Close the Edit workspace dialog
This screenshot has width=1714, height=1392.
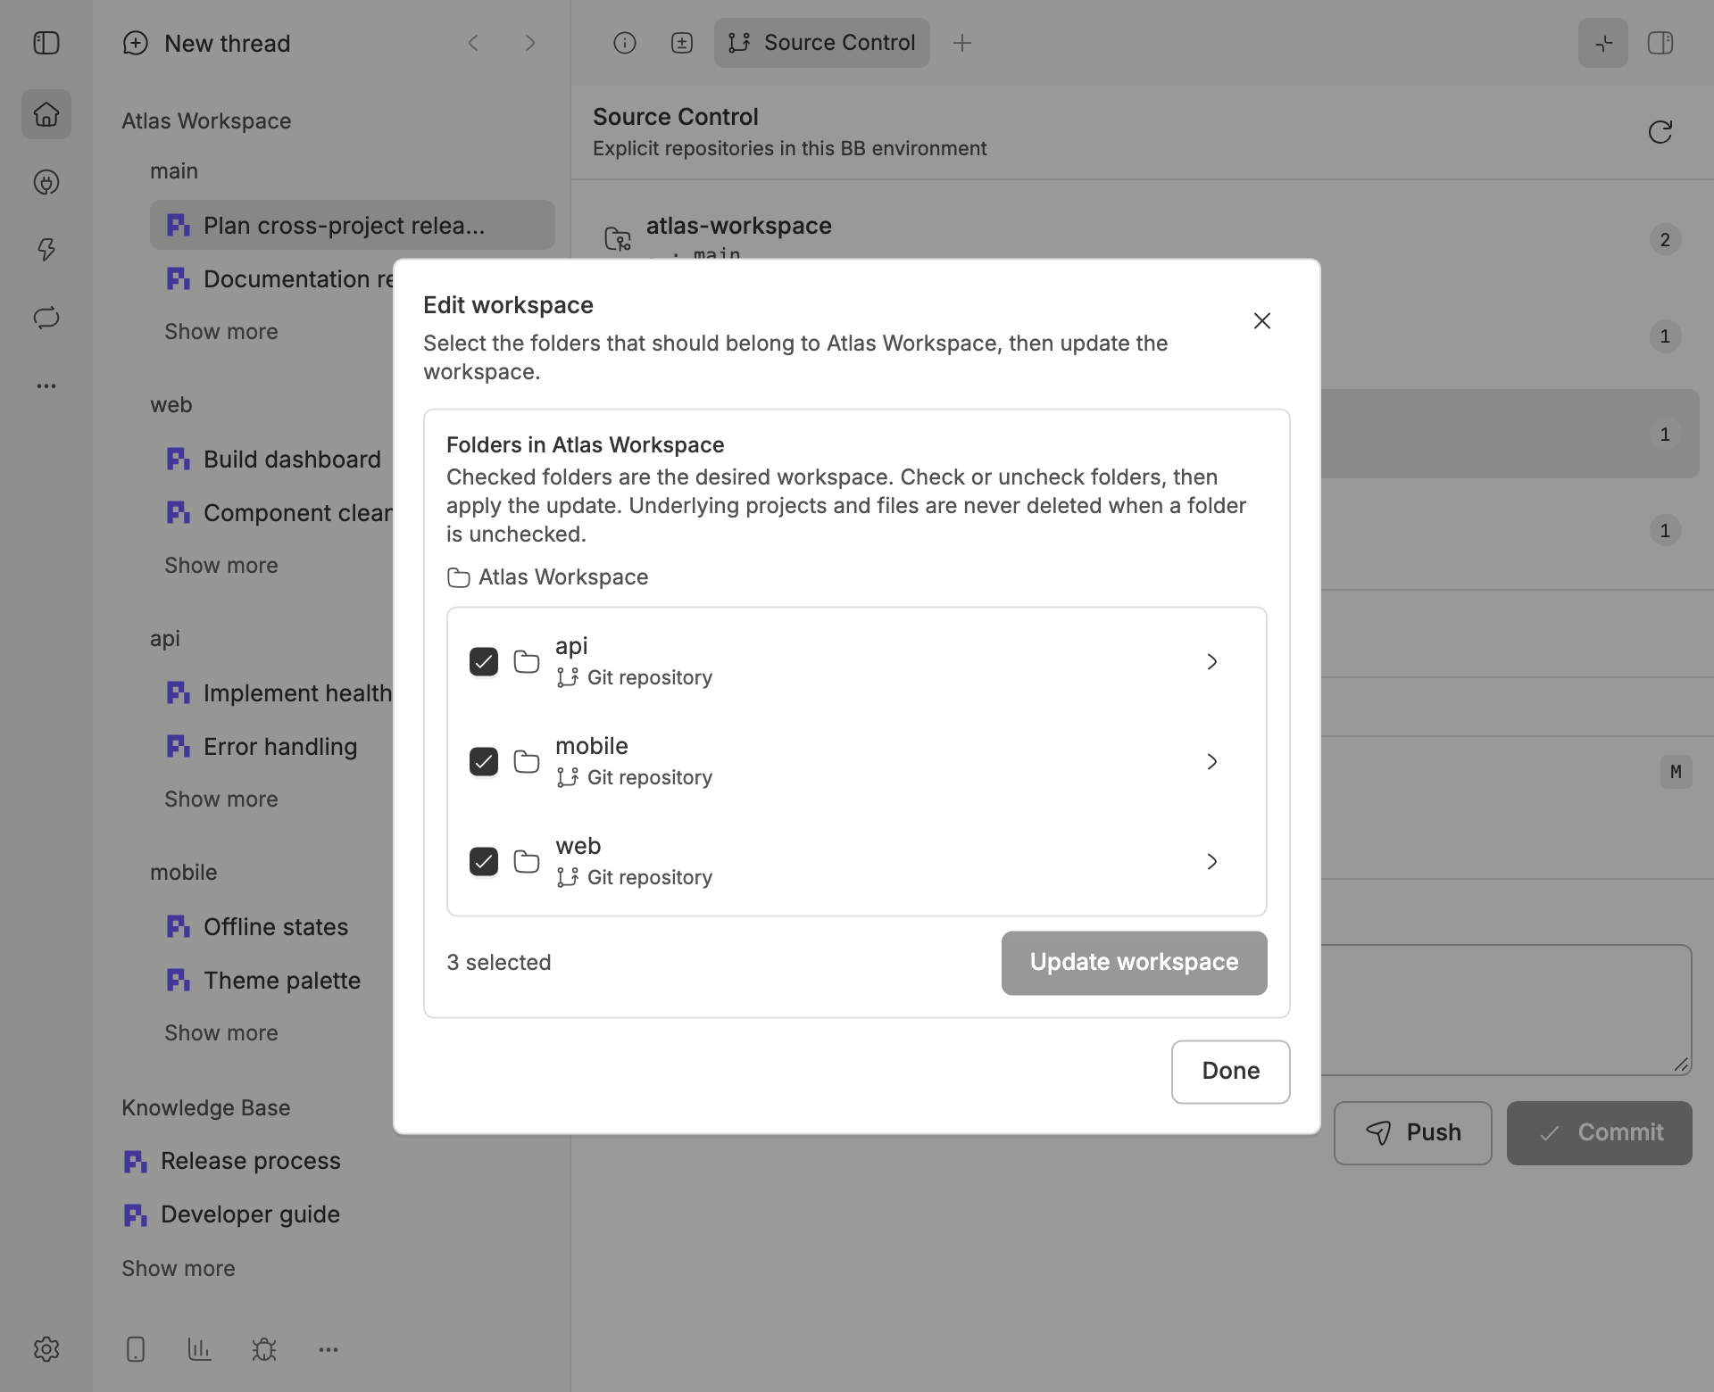(1262, 320)
